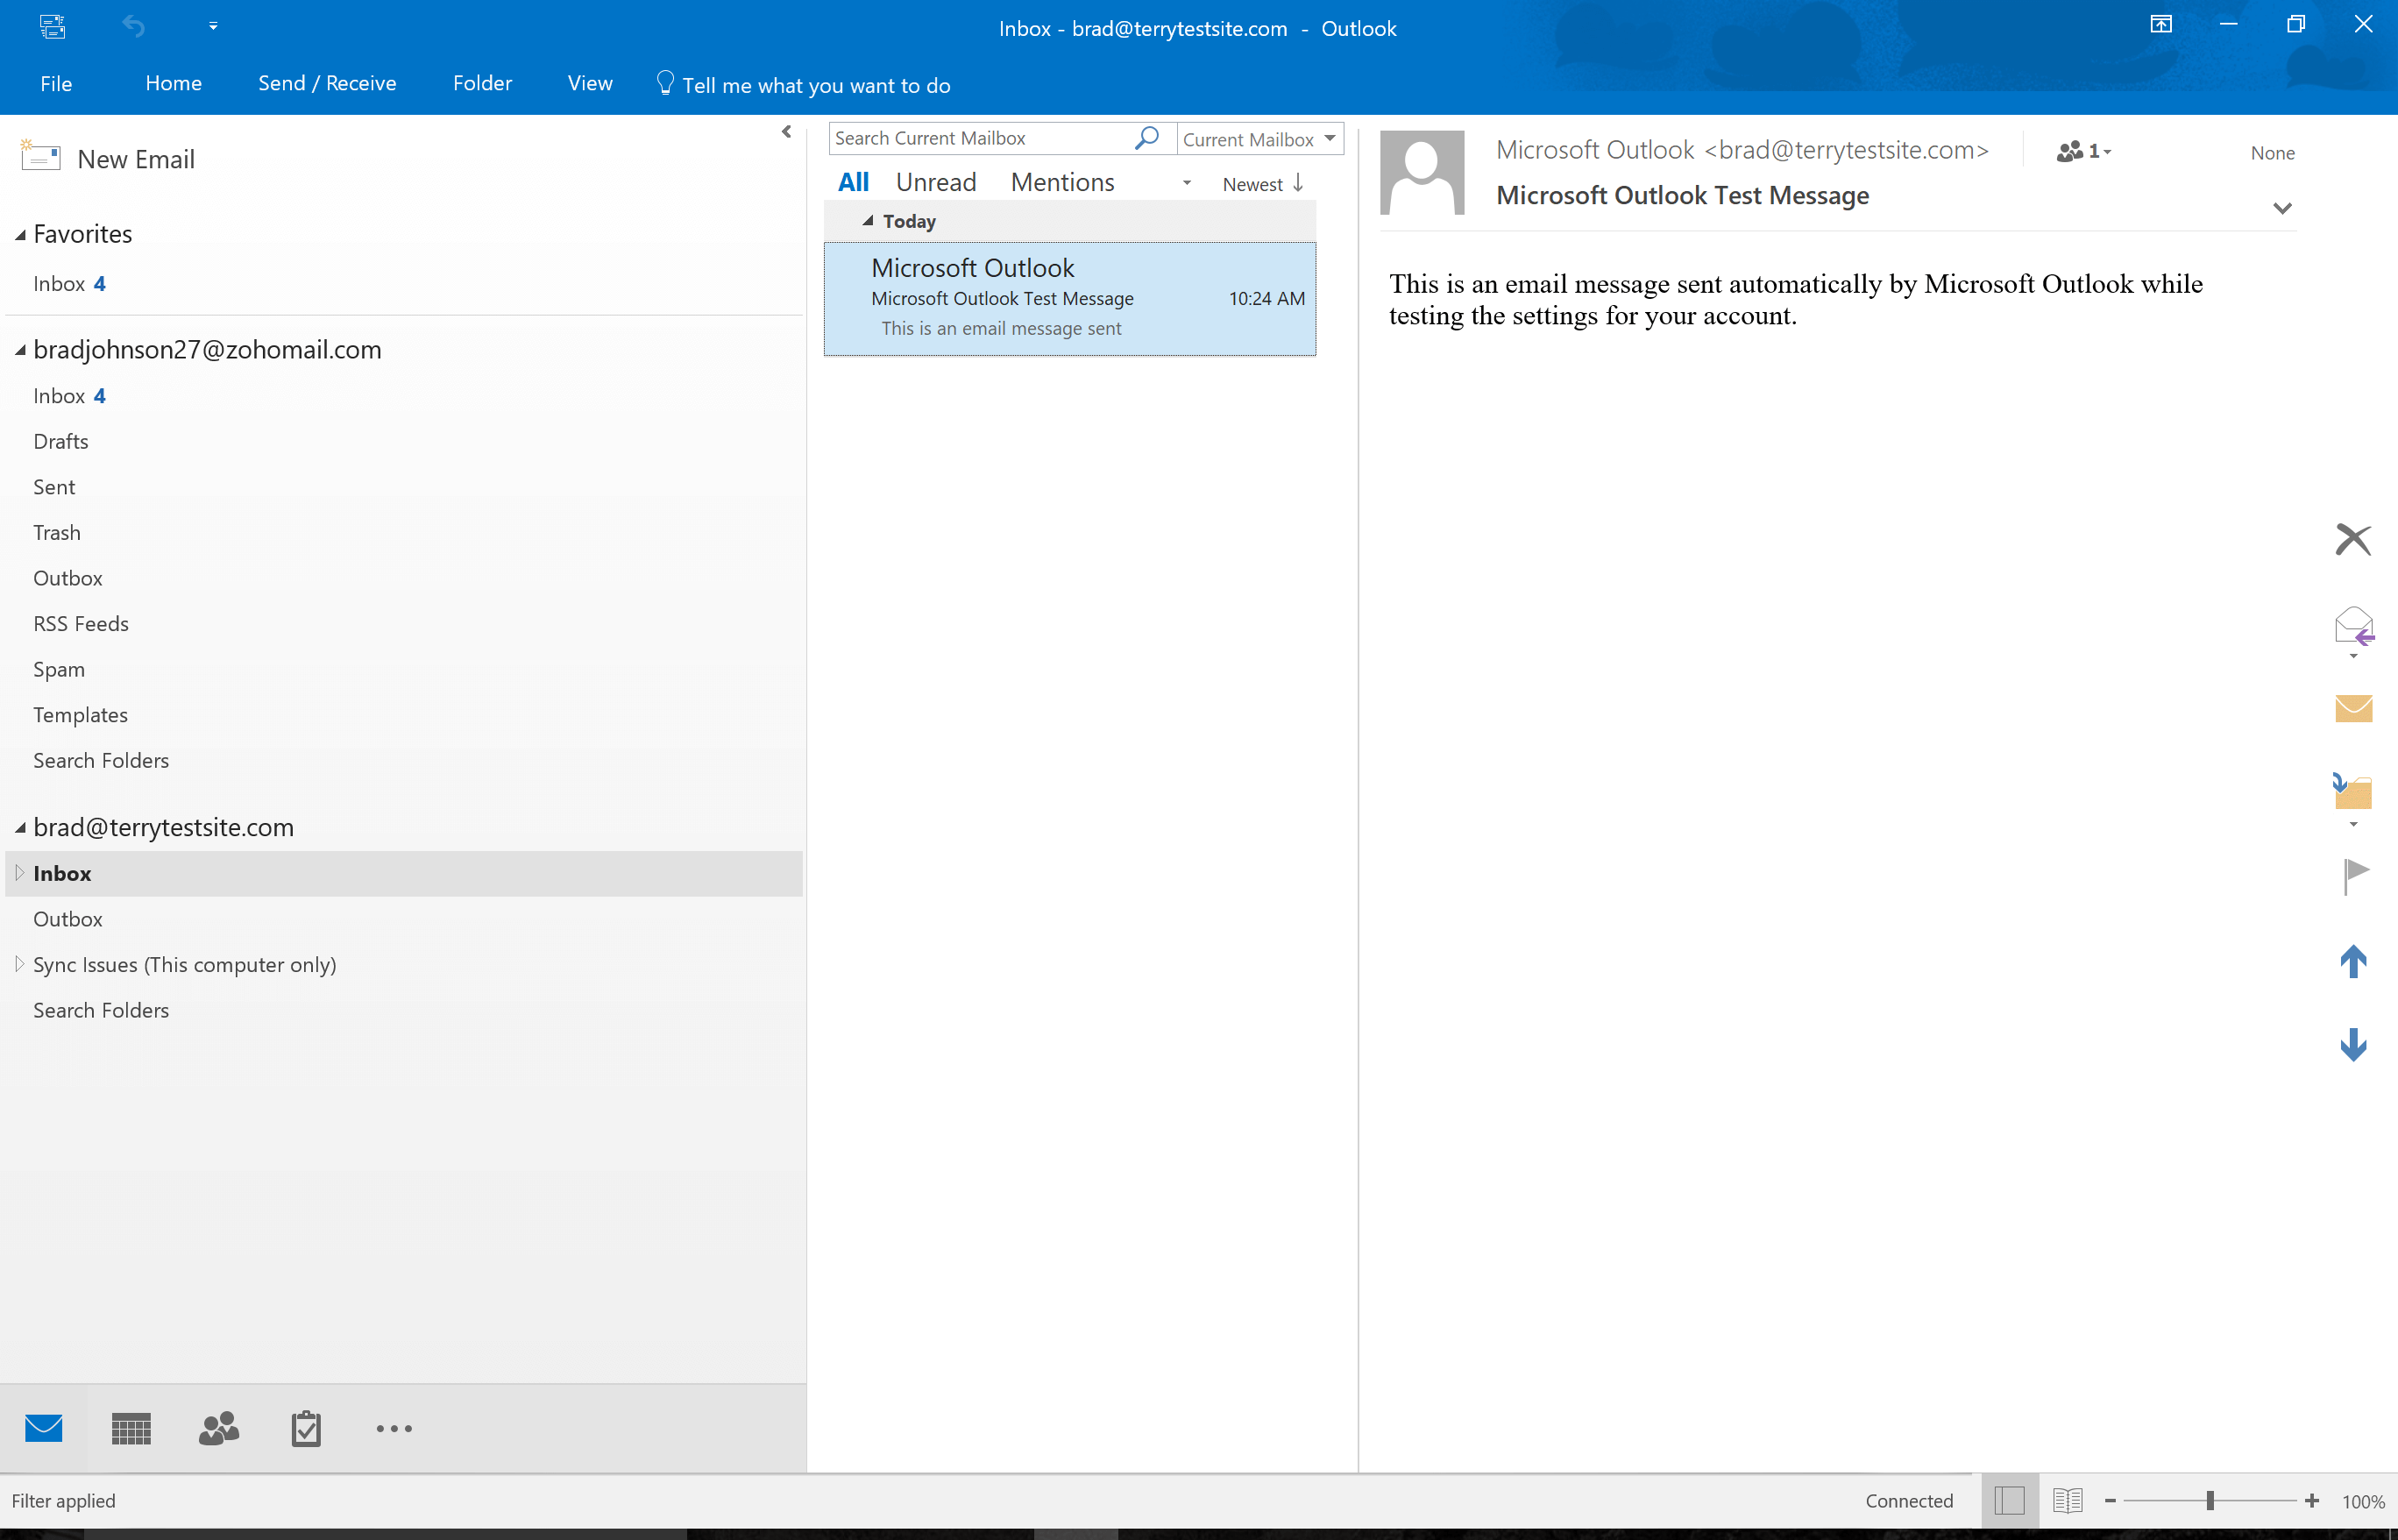
Task: Collapse the Today group
Action: [868, 221]
